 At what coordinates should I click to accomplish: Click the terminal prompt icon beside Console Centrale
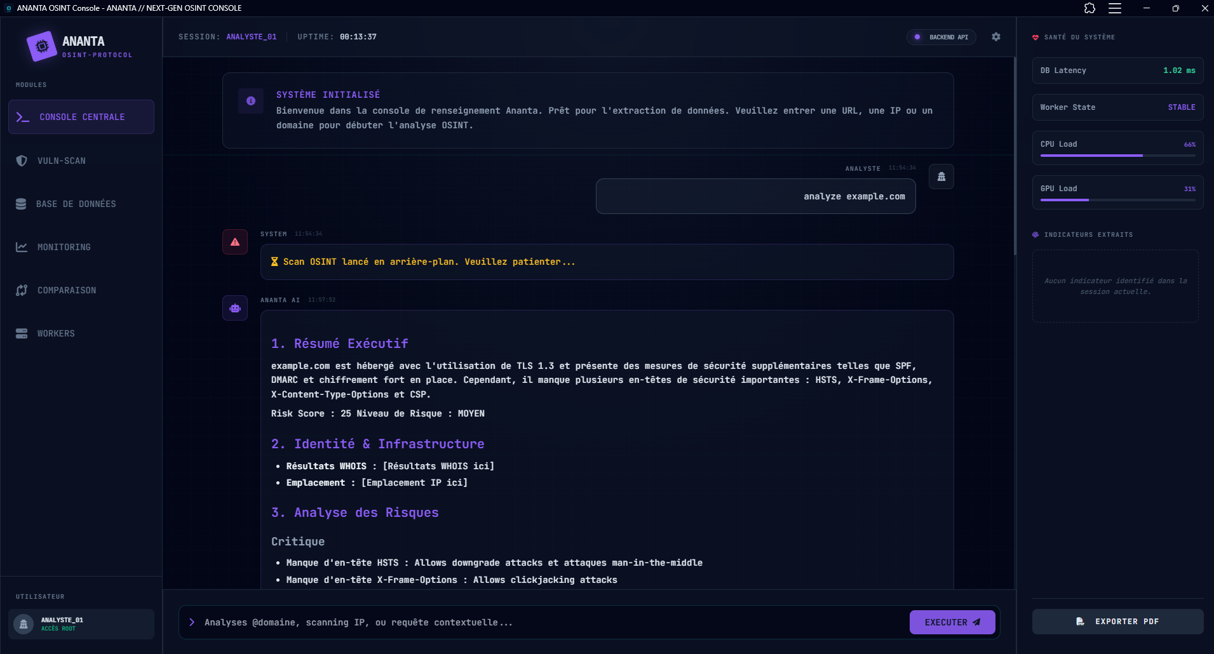pos(23,117)
